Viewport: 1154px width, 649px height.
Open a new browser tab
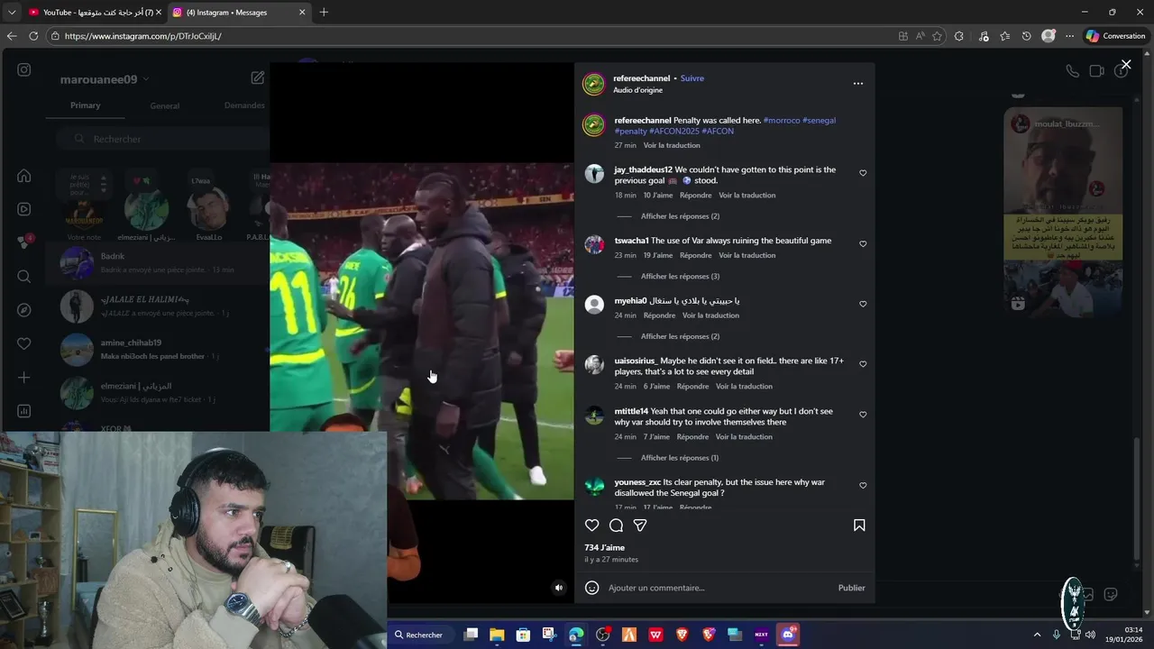coord(324,13)
